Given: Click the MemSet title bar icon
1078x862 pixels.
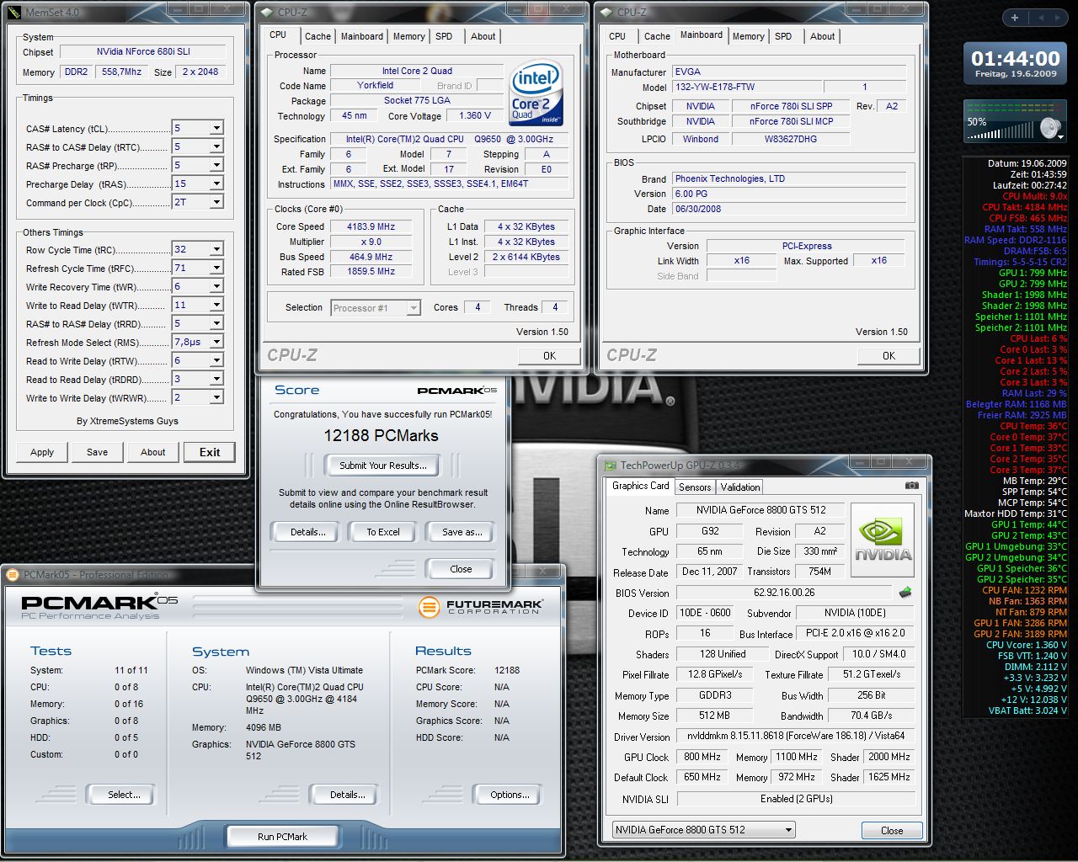Looking at the screenshot, I should (16, 12).
